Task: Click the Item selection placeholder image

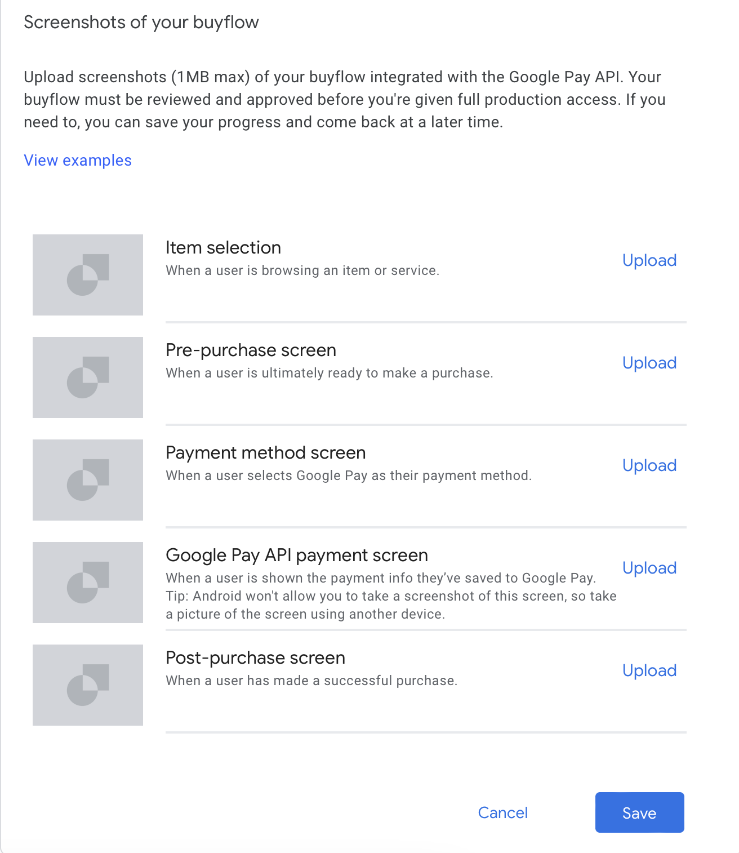Action: point(88,275)
